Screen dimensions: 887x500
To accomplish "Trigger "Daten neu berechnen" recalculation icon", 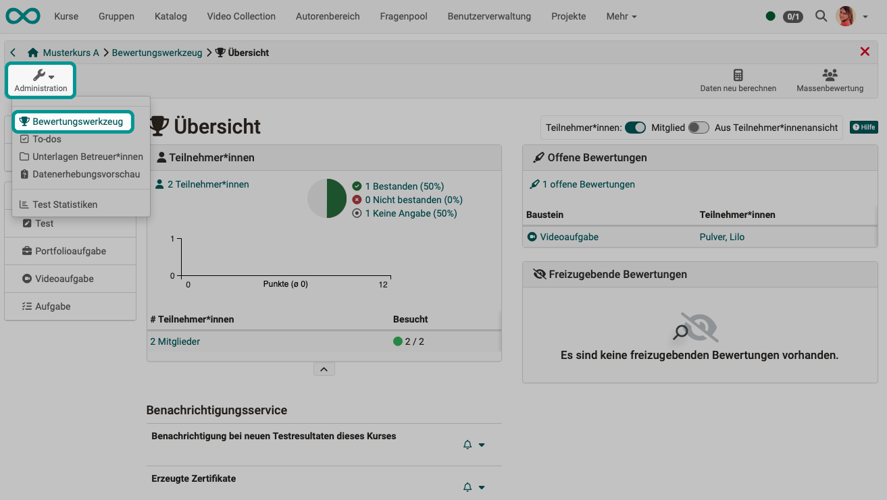I will tap(738, 82).
